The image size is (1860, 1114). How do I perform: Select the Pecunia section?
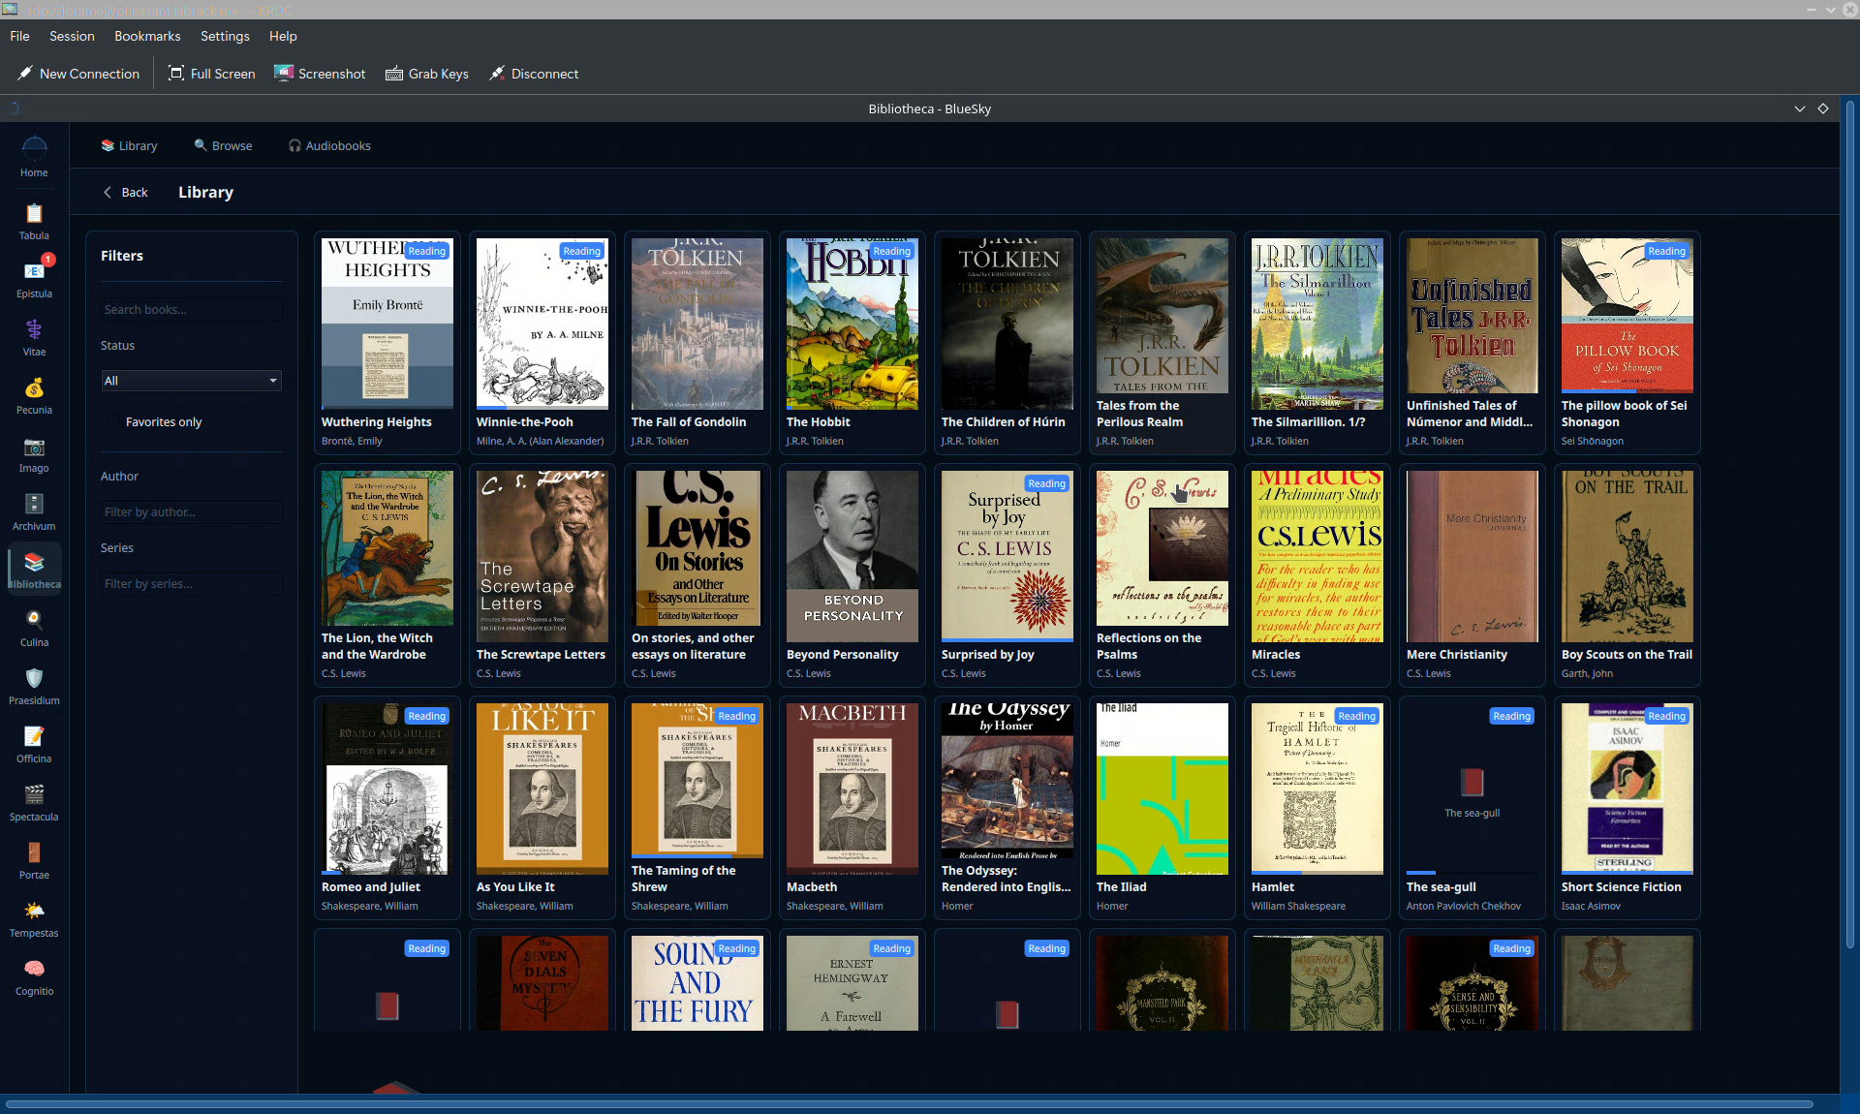tap(34, 392)
